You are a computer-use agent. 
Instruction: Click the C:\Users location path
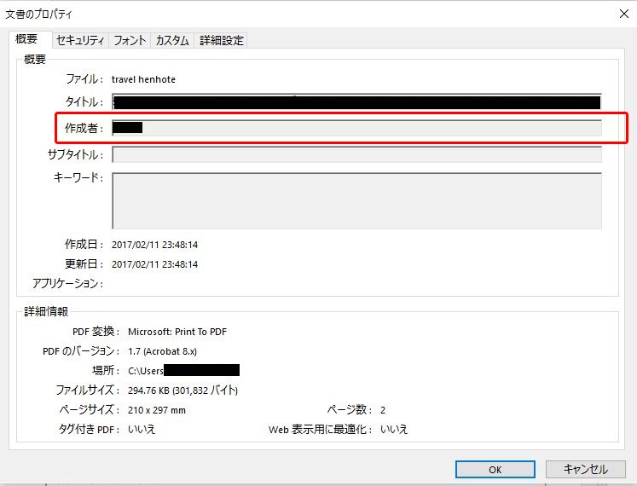pyautogui.click(x=183, y=371)
